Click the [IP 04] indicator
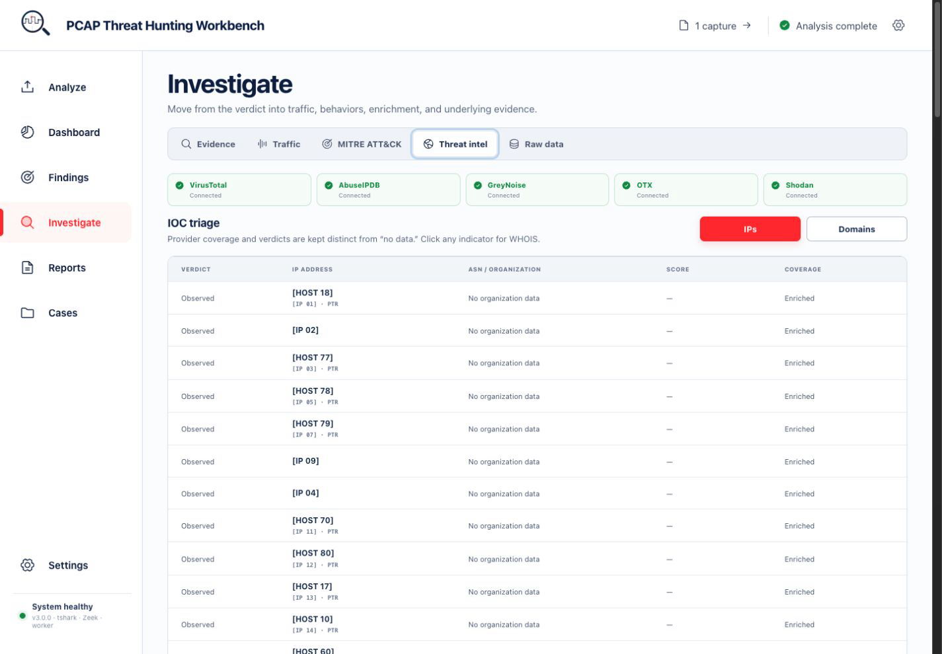Image resolution: width=942 pixels, height=654 pixels. point(305,493)
